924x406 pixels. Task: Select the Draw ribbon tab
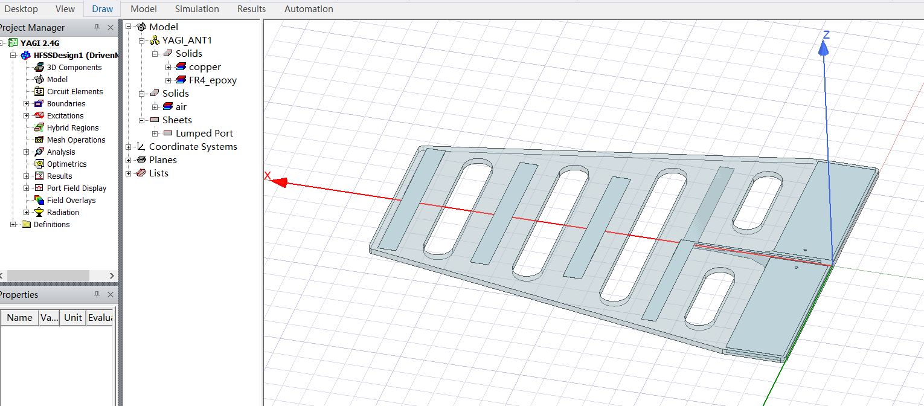point(103,8)
